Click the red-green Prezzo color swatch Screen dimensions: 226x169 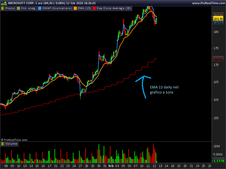(3, 8)
